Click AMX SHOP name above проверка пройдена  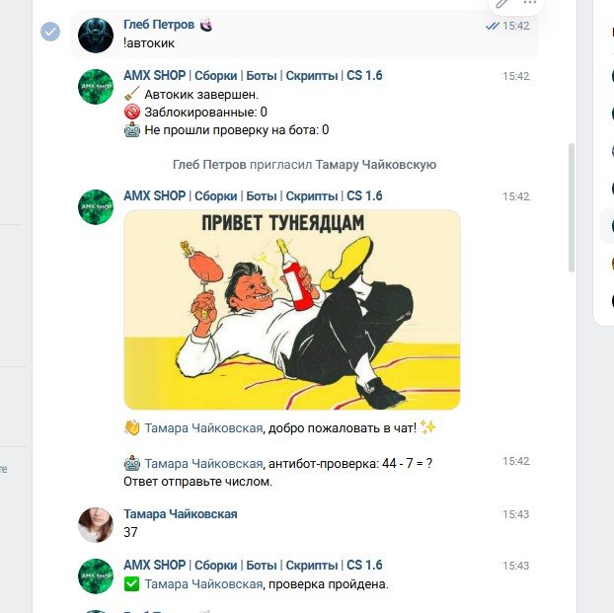point(253,565)
